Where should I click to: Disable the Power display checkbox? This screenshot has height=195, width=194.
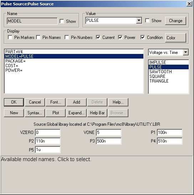click(x=120, y=37)
